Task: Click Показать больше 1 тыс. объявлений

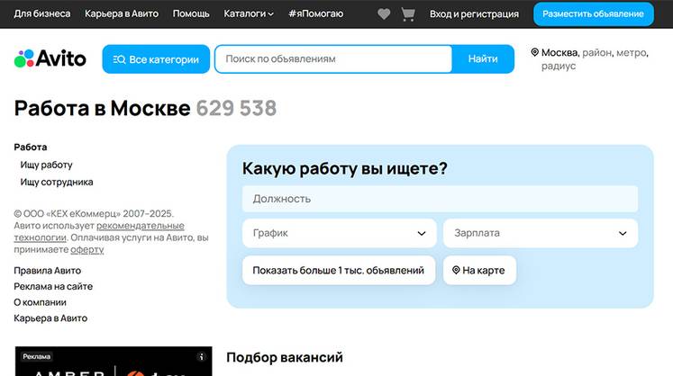Action: (x=339, y=271)
